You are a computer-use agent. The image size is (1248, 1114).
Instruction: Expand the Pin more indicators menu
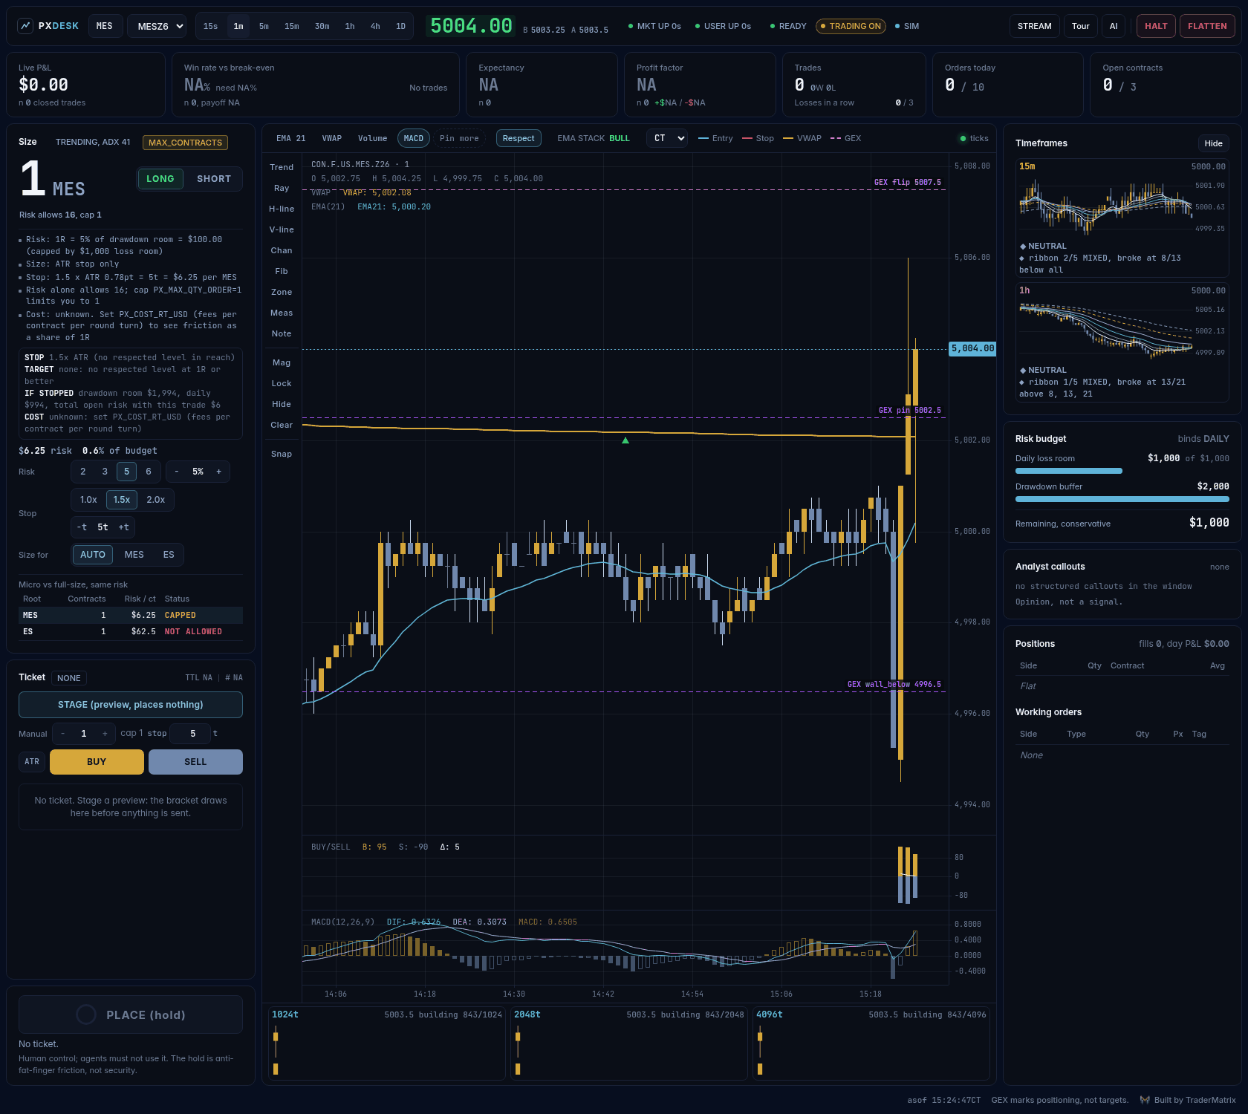[459, 138]
